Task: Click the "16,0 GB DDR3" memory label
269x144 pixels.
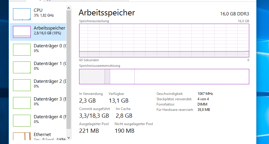Action: click(x=234, y=14)
